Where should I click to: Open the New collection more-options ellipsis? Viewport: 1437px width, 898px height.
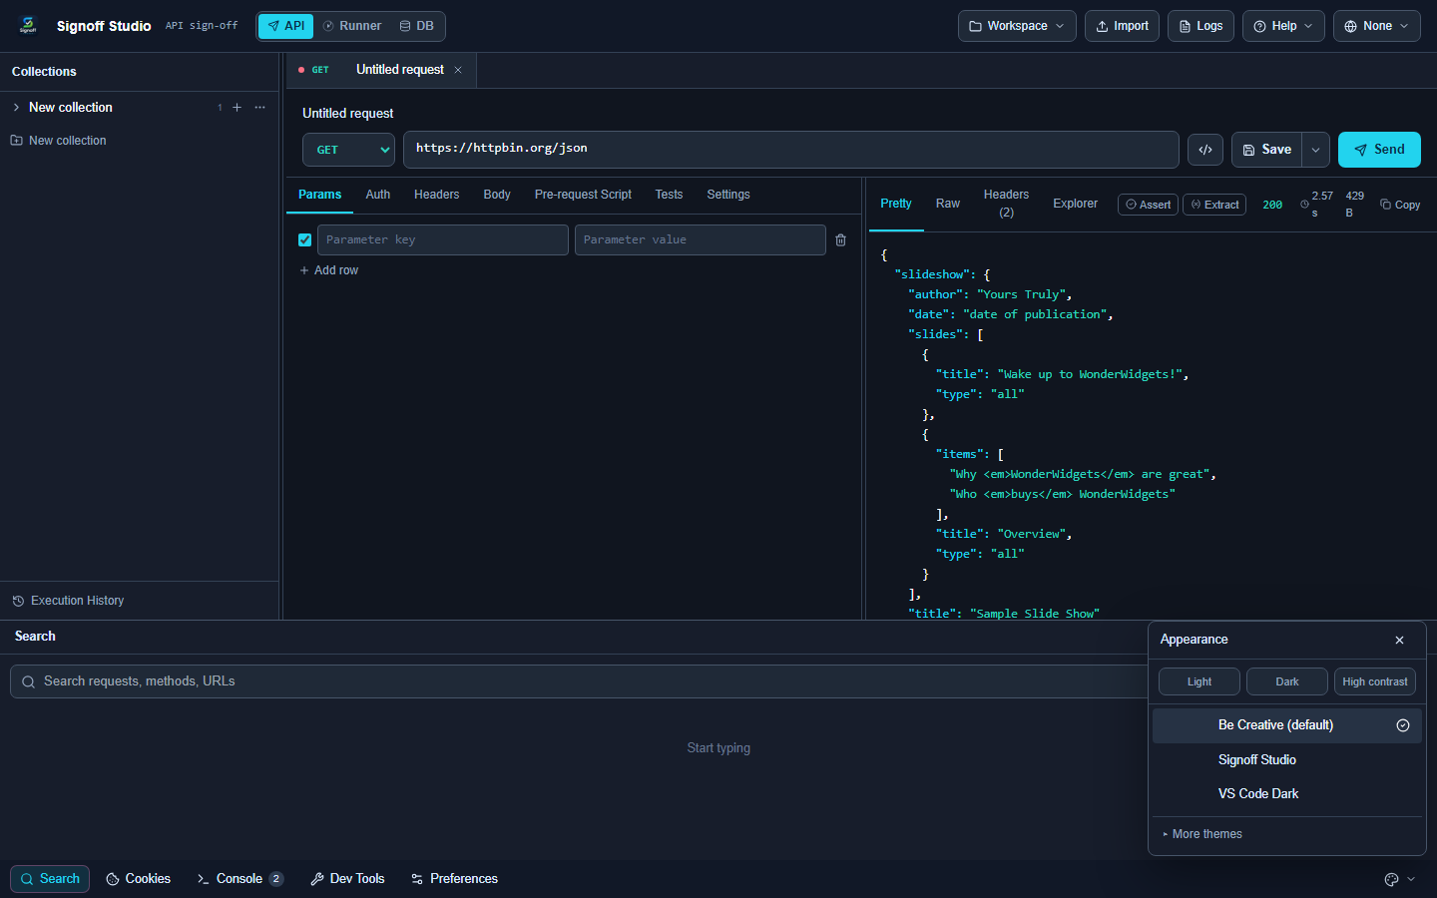(259, 107)
